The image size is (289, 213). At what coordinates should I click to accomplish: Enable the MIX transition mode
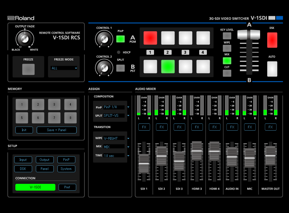226,61
